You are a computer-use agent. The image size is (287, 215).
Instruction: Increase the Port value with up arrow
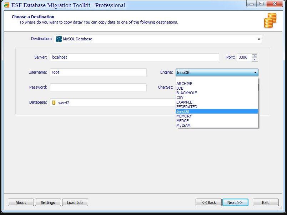255,56
